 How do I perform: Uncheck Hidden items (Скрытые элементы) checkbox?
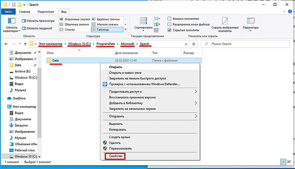(169, 30)
